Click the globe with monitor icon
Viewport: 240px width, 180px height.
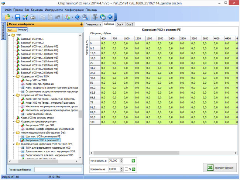pos(103,17)
